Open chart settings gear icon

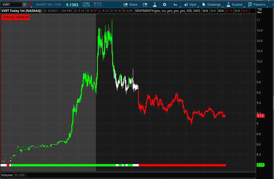coord(164,5)
